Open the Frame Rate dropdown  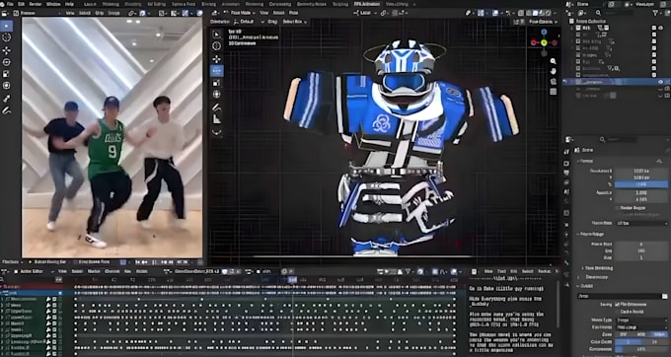click(642, 223)
